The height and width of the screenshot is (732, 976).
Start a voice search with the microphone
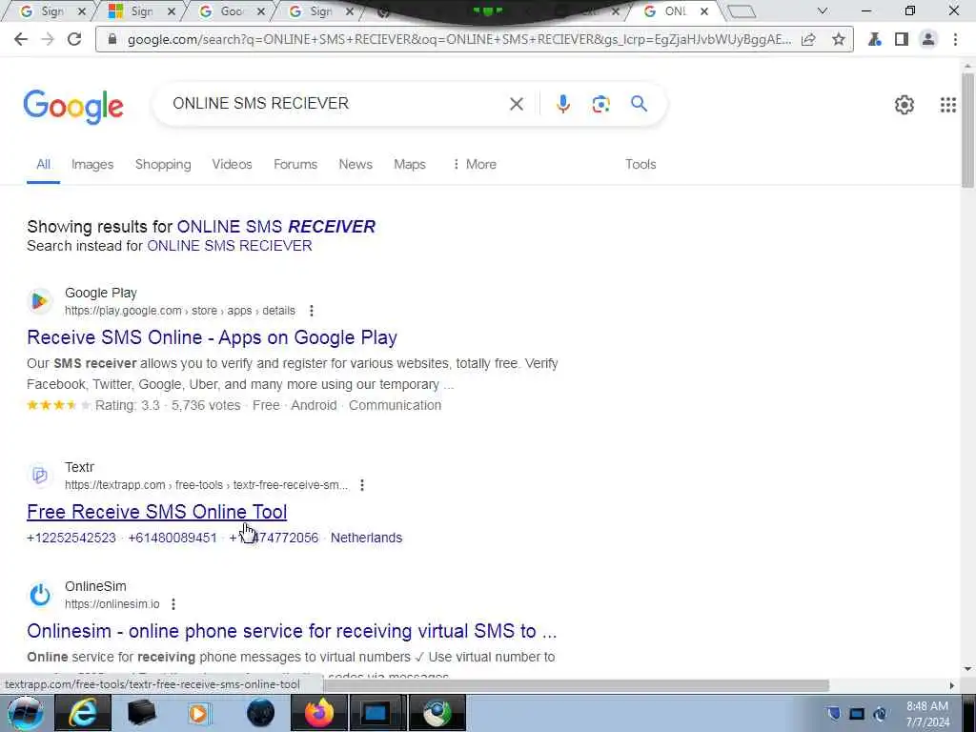(x=562, y=104)
